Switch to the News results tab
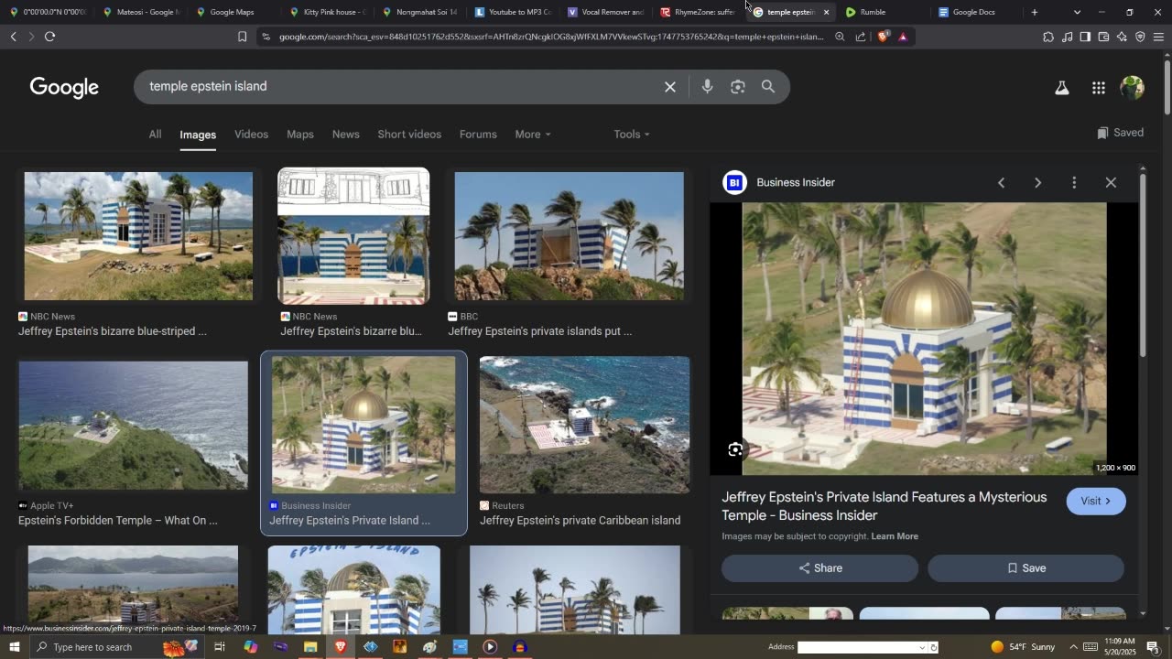This screenshot has height=659, width=1172. tap(346, 135)
